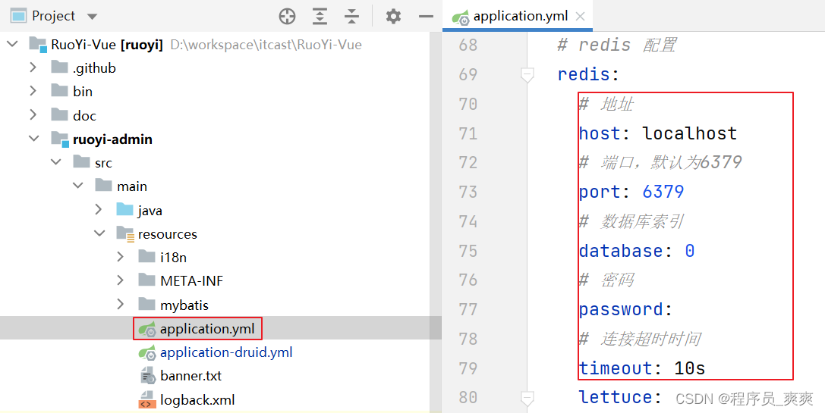This screenshot has width=825, height=413.
Task: Select the RuoYi-Vue [ruoyi] project root
Action: [107, 45]
